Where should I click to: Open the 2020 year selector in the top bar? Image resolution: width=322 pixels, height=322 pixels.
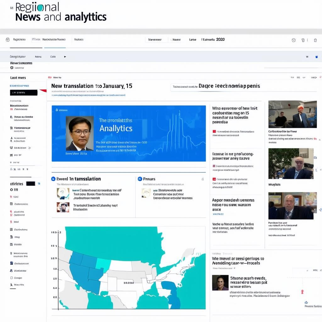[x=220, y=40]
